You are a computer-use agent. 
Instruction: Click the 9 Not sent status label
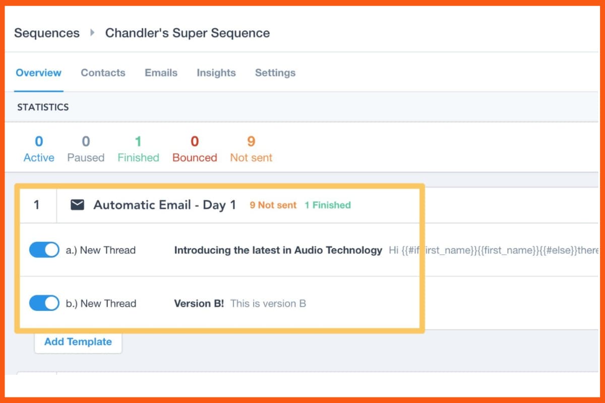[x=272, y=205]
